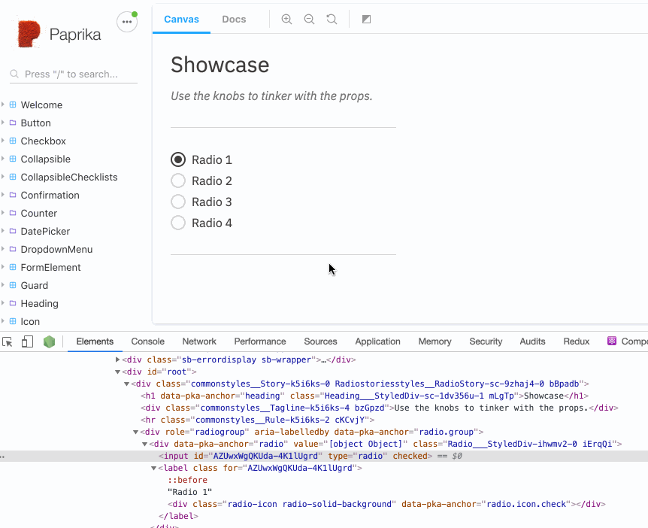This screenshot has width=648, height=528.
Task: Click the h1 Showcase DOM line
Action: (x=365, y=396)
